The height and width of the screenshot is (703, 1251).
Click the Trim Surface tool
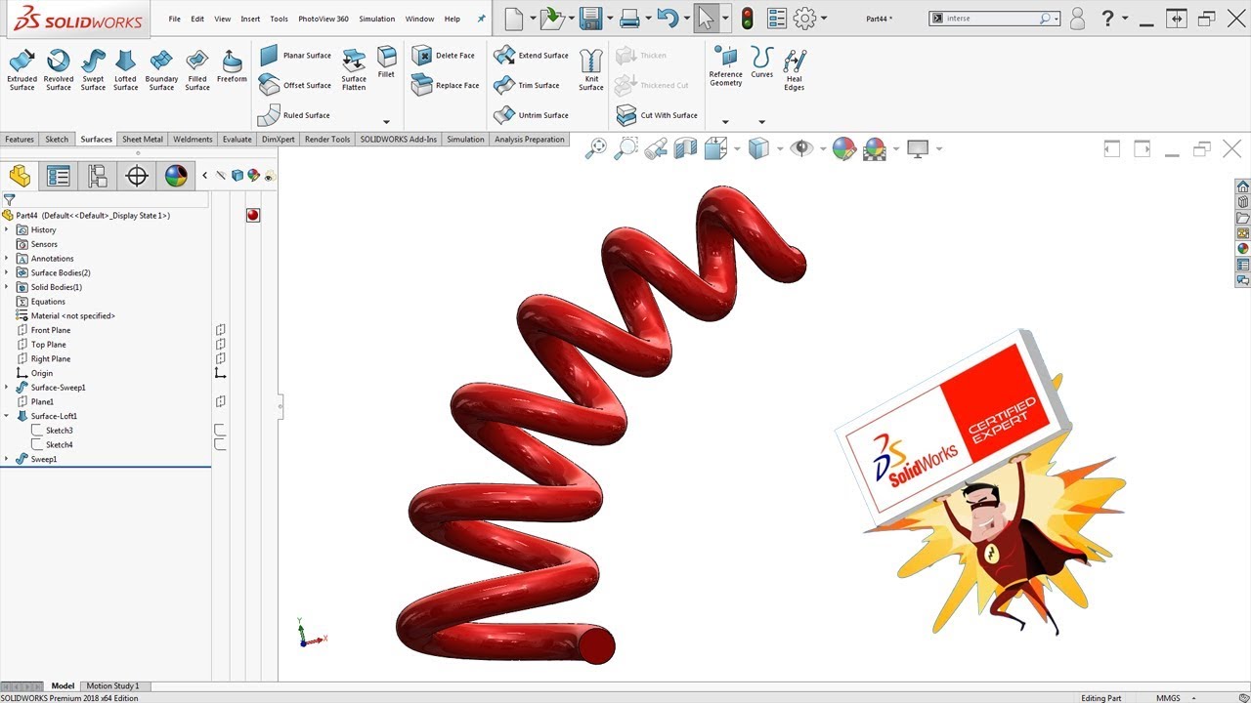(527, 85)
